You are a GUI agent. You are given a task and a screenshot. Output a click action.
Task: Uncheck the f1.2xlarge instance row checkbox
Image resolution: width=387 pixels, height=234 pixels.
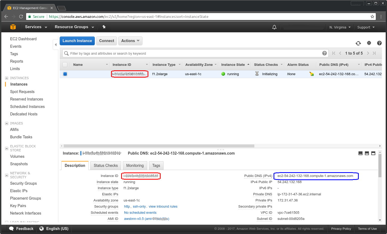(x=65, y=74)
